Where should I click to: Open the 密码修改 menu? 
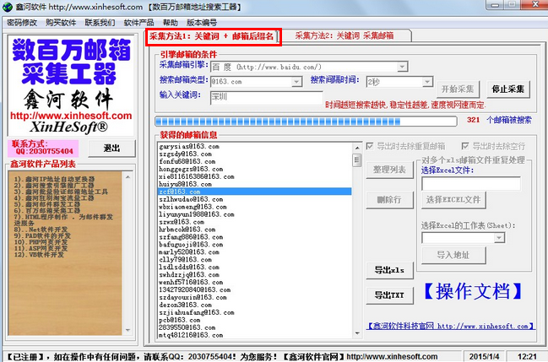tap(22, 23)
